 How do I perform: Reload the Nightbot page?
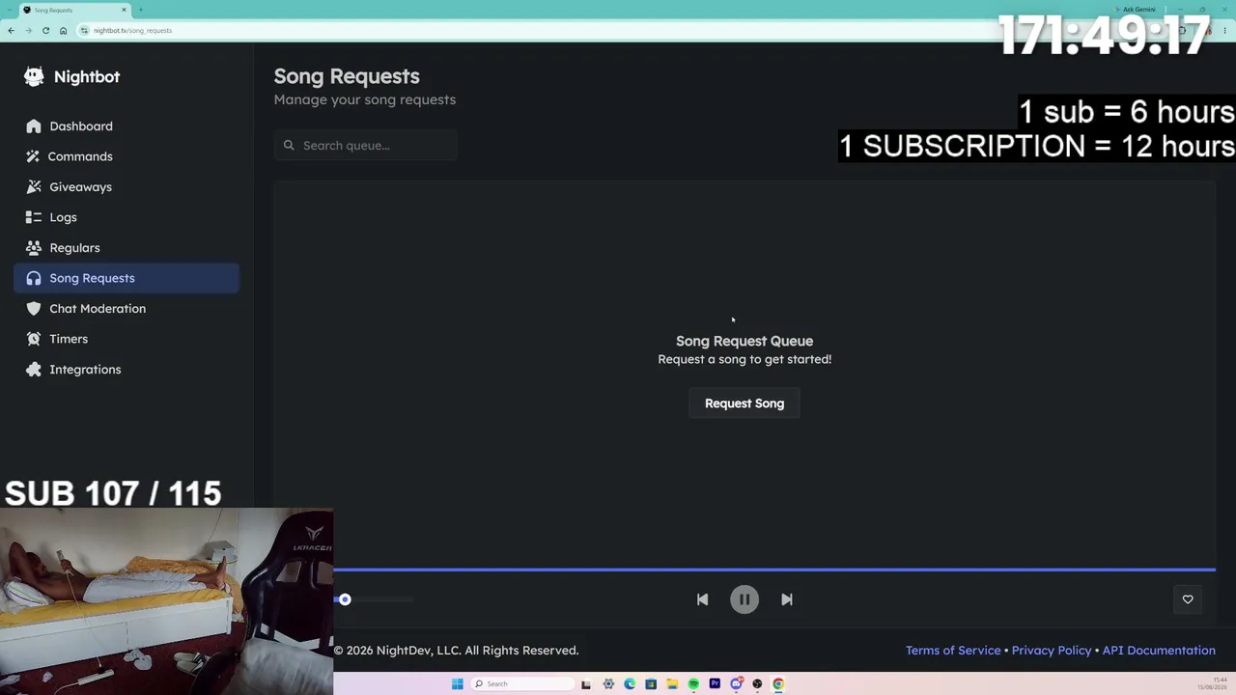45,31
